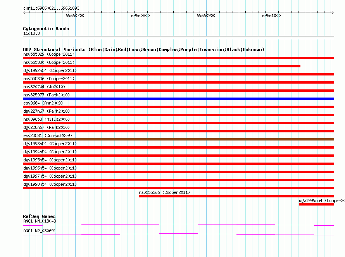The image size is (345, 257).
Task: Click the red loss bar for dgv1998n54
Action: point(178,188)
